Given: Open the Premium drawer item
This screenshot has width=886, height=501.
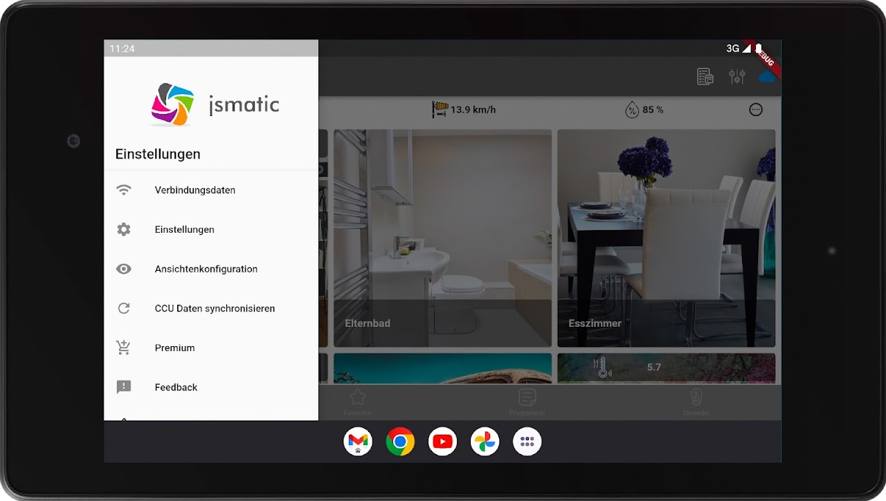Looking at the screenshot, I should pos(211,348).
